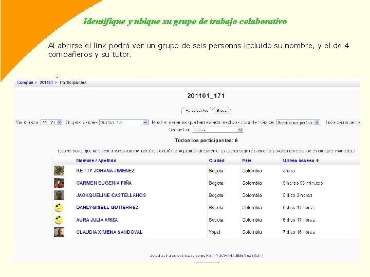The image size is (370, 277).
Task: Open the Seleccionar período dropdown
Action: click(298, 123)
